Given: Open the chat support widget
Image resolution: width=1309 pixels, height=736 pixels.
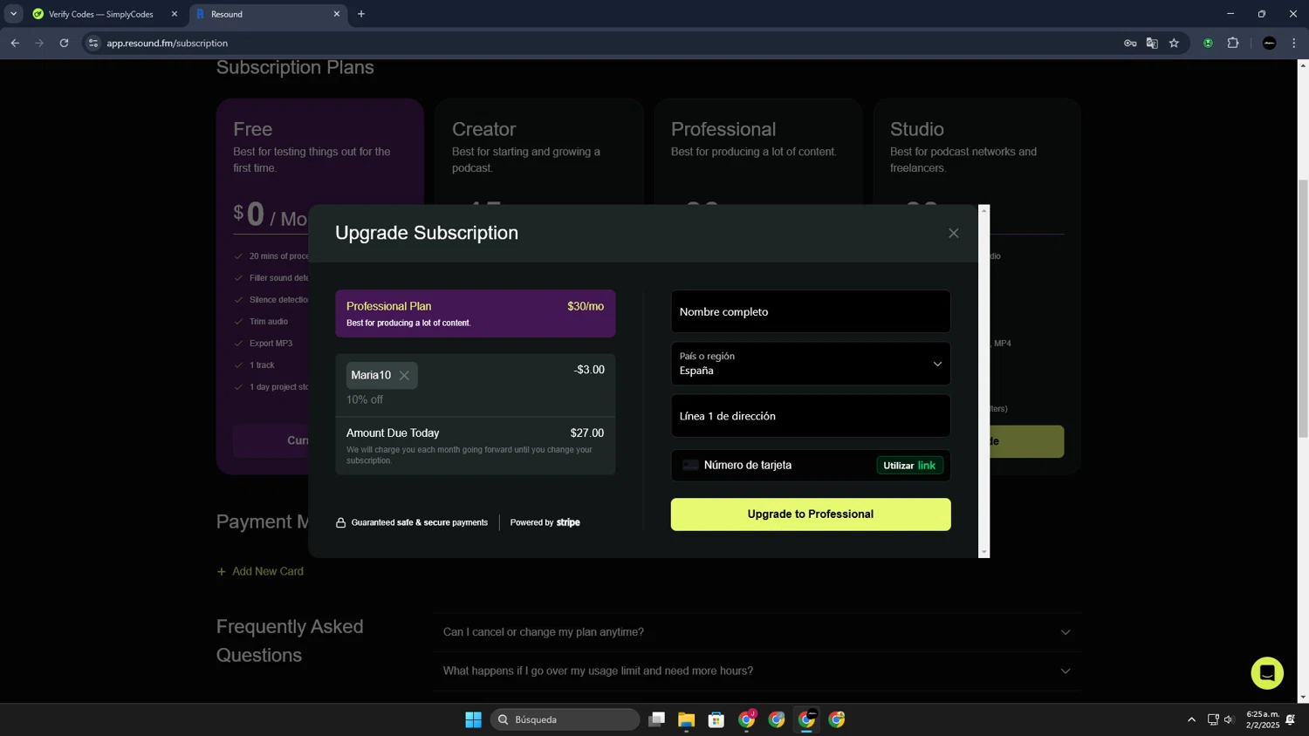Looking at the screenshot, I should (x=1266, y=673).
